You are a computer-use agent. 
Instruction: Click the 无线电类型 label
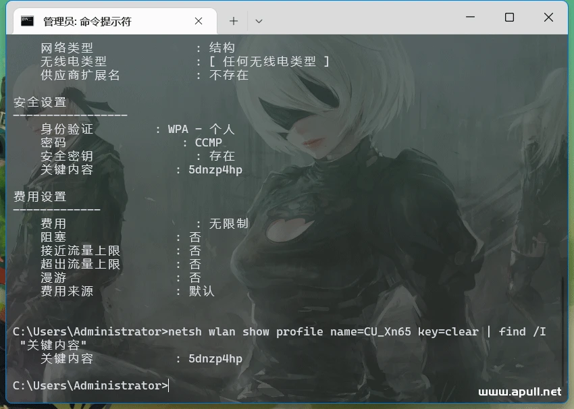(x=74, y=61)
